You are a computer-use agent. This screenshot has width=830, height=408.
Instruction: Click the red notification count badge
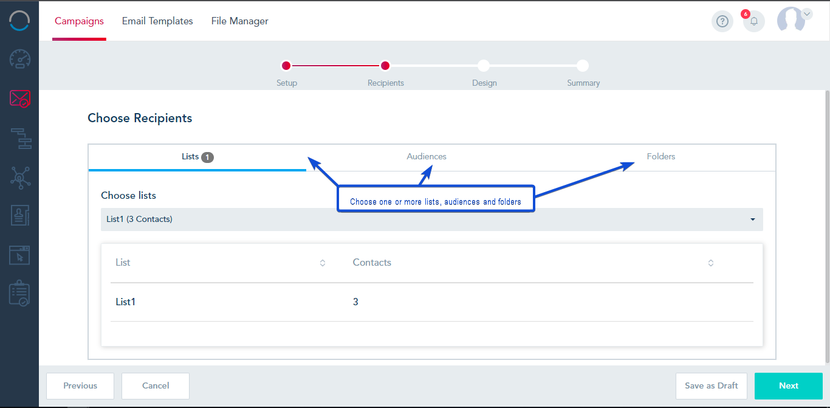[746, 14]
